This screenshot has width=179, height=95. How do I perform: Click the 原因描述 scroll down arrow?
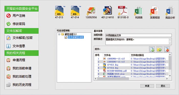pyautogui.click(x=170, y=43)
